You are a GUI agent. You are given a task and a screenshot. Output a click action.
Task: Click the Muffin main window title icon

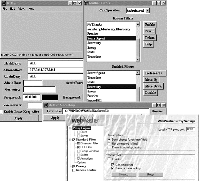[4, 3]
